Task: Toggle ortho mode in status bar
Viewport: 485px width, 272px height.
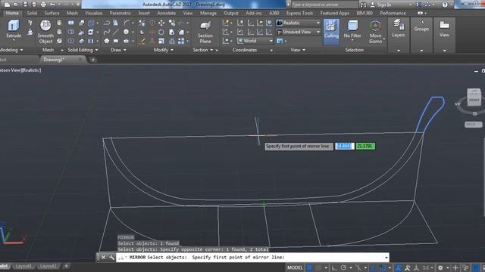Action: point(334,267)
